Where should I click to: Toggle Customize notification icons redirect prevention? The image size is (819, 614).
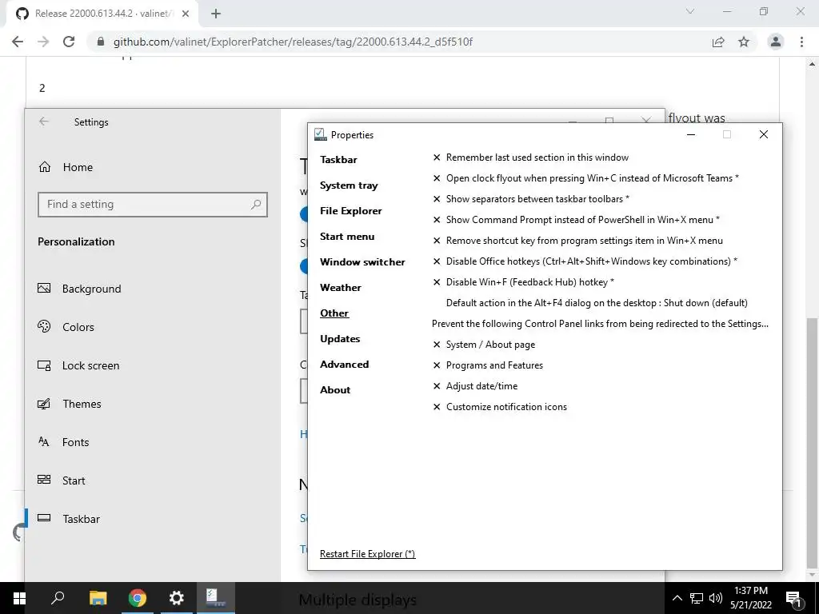[x=500, y=407]
